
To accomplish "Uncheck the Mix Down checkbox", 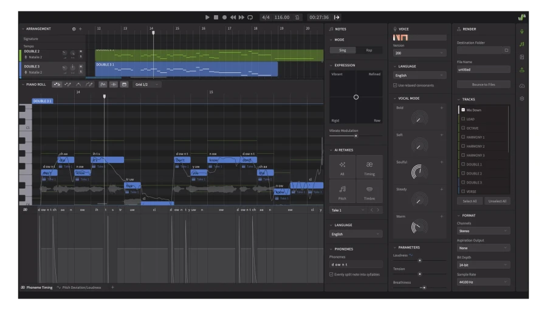I will (x=463, y=110).
